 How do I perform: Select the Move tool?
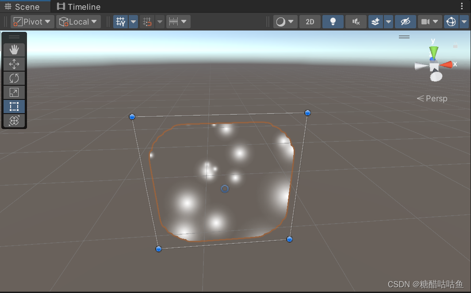[x=14, y=64]
